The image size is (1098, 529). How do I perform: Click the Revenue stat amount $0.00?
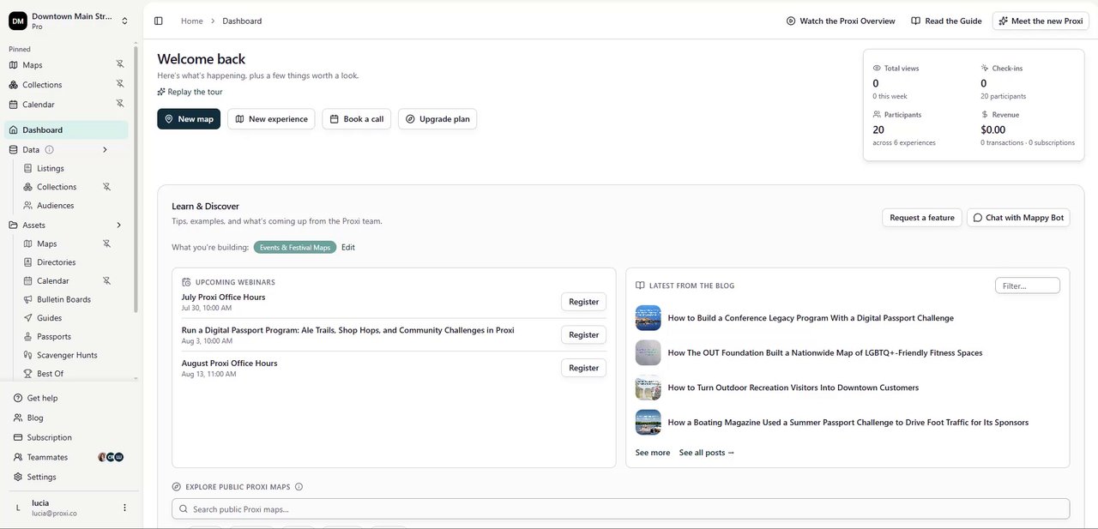[x=992, y=129]
